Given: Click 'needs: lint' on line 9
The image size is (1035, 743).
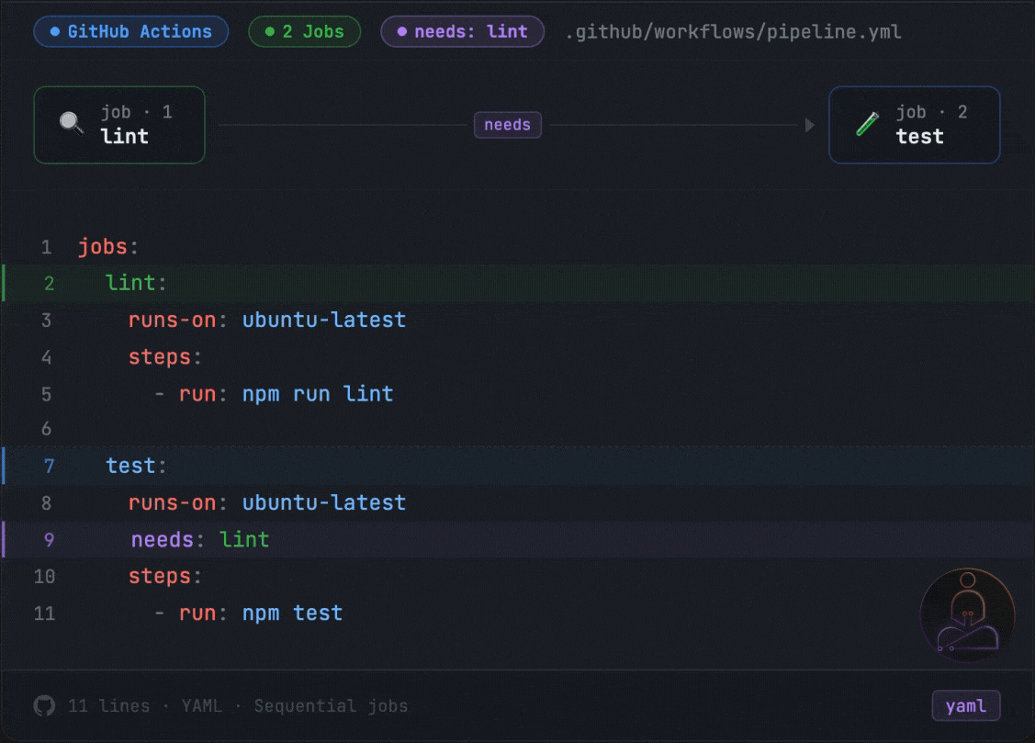Looking at the screenshot, I should [x=200, y=540].
